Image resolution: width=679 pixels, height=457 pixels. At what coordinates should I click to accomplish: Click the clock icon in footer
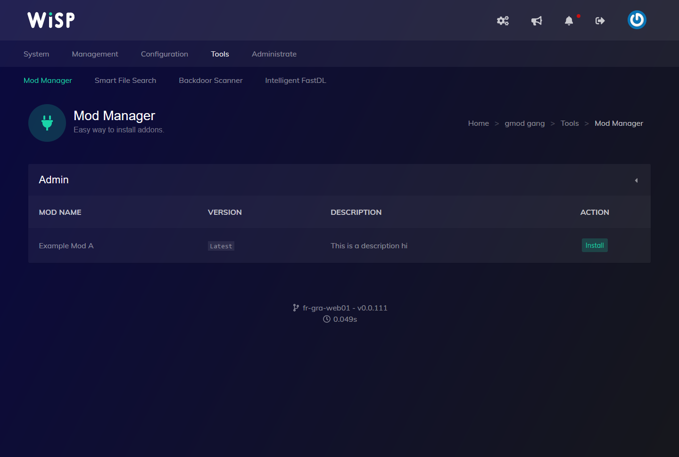[327, 319]
